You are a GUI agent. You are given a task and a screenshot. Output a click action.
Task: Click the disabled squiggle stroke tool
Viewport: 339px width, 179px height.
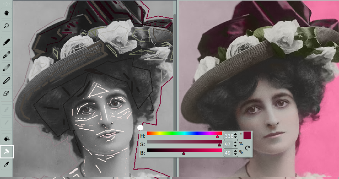pos(7,110)
